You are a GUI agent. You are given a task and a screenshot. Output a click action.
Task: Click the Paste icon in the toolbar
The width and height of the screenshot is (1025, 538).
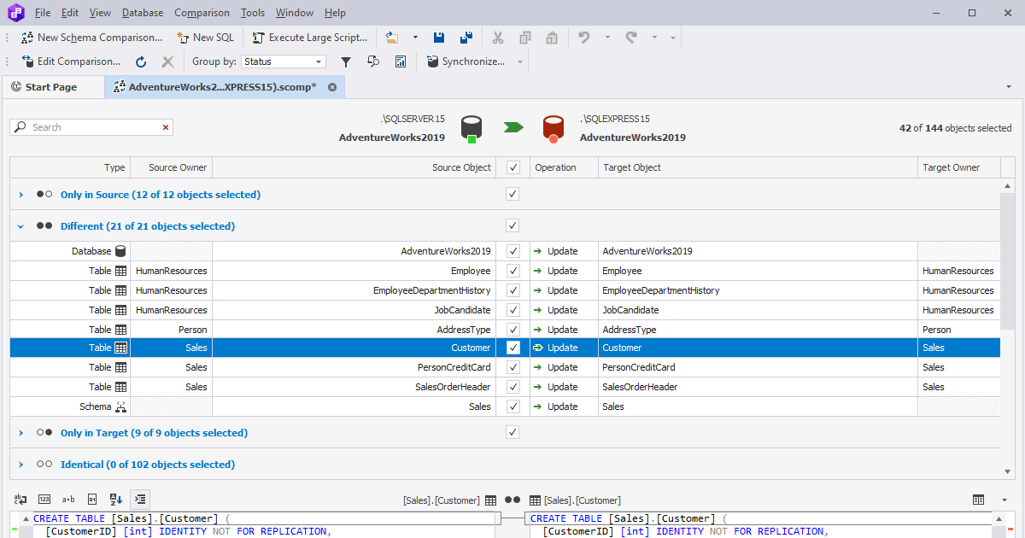(551, 38)
